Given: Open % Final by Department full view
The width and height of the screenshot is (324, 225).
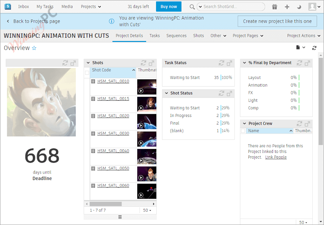Looking at the screenshot, I should pyautogui.click(x=307, y=63).
